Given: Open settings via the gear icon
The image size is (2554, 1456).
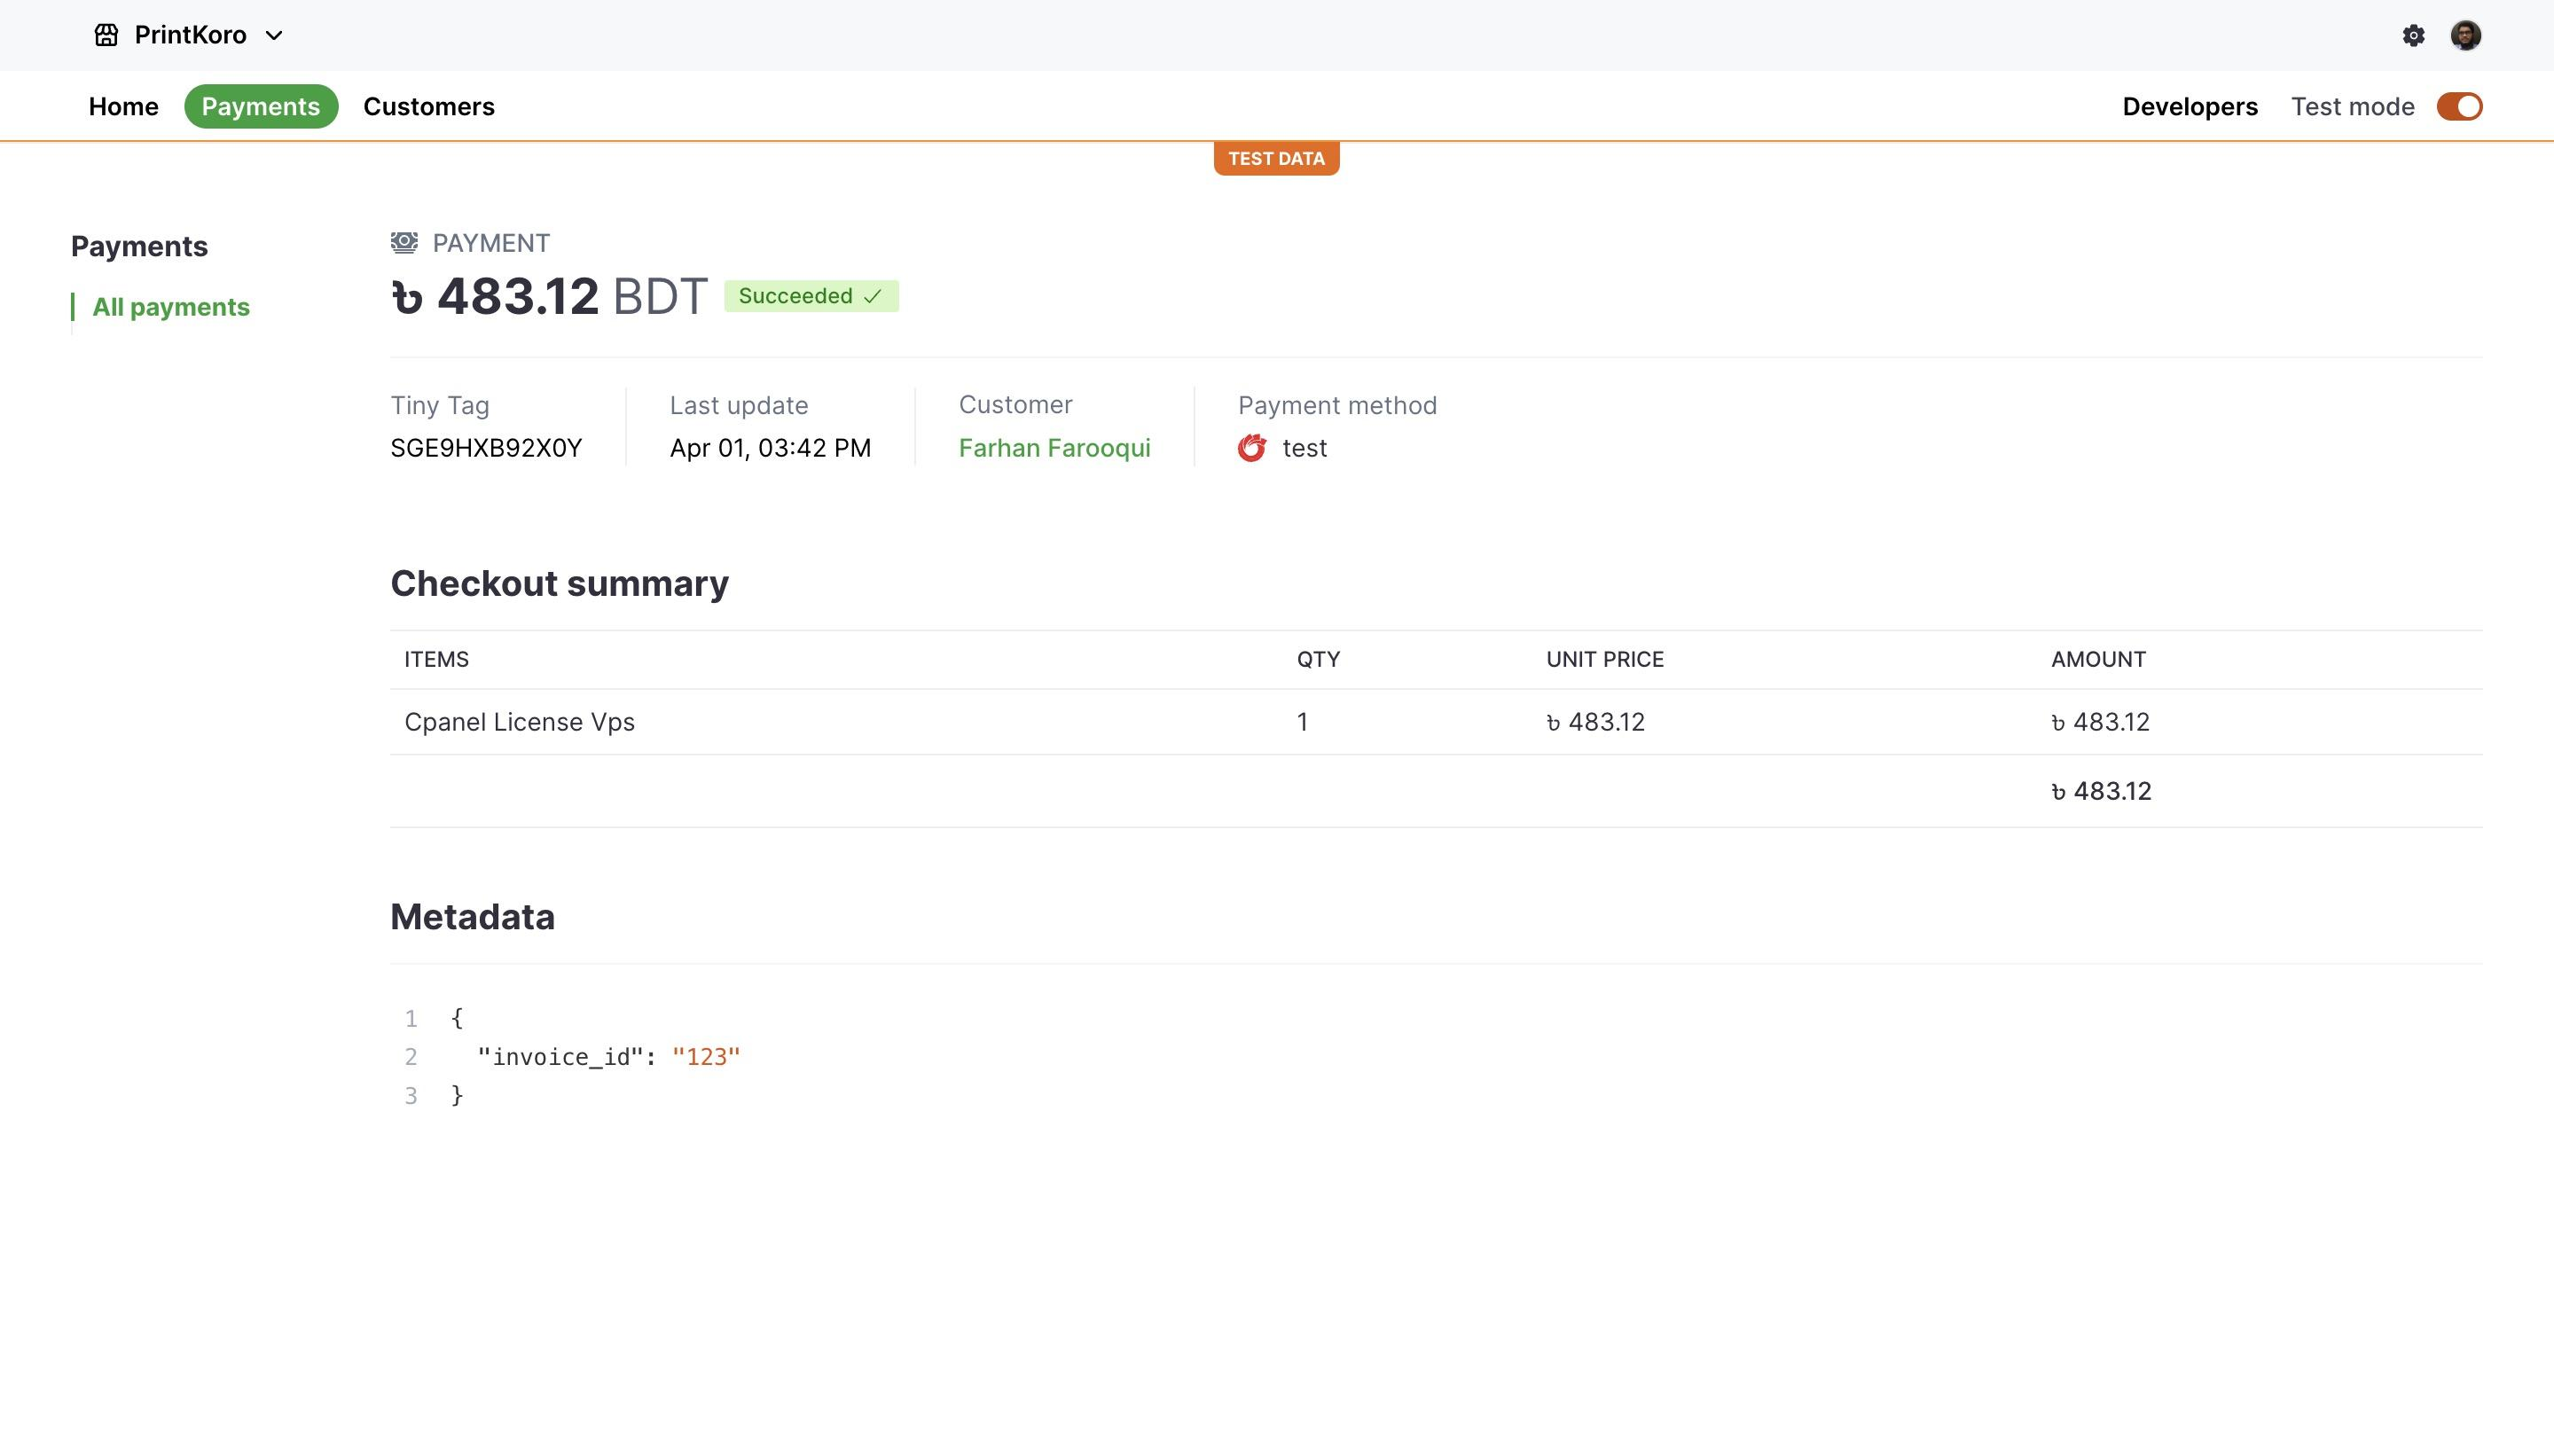Looking at the screenshot, I should point(2413,35).
